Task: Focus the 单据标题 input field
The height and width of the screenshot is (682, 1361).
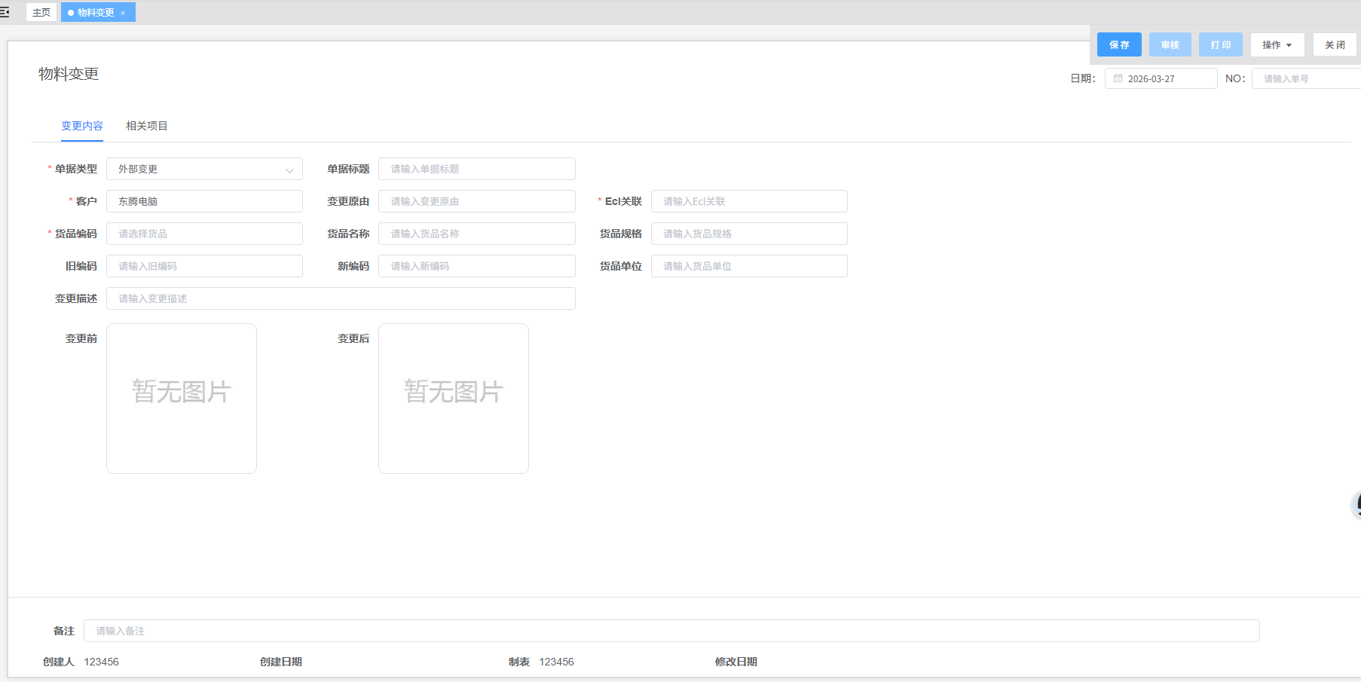Action: click(x=476, y=169)
